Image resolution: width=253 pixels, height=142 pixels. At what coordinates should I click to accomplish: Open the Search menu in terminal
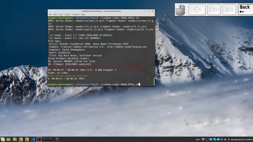(x=68, y=15)
